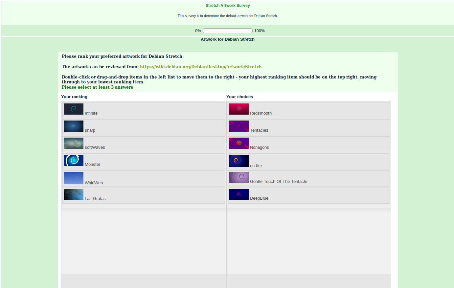The height and width of the screenshot is (288, 454).
Task: Select the 'sharp' label text
Action: click(x=90, y=130)
